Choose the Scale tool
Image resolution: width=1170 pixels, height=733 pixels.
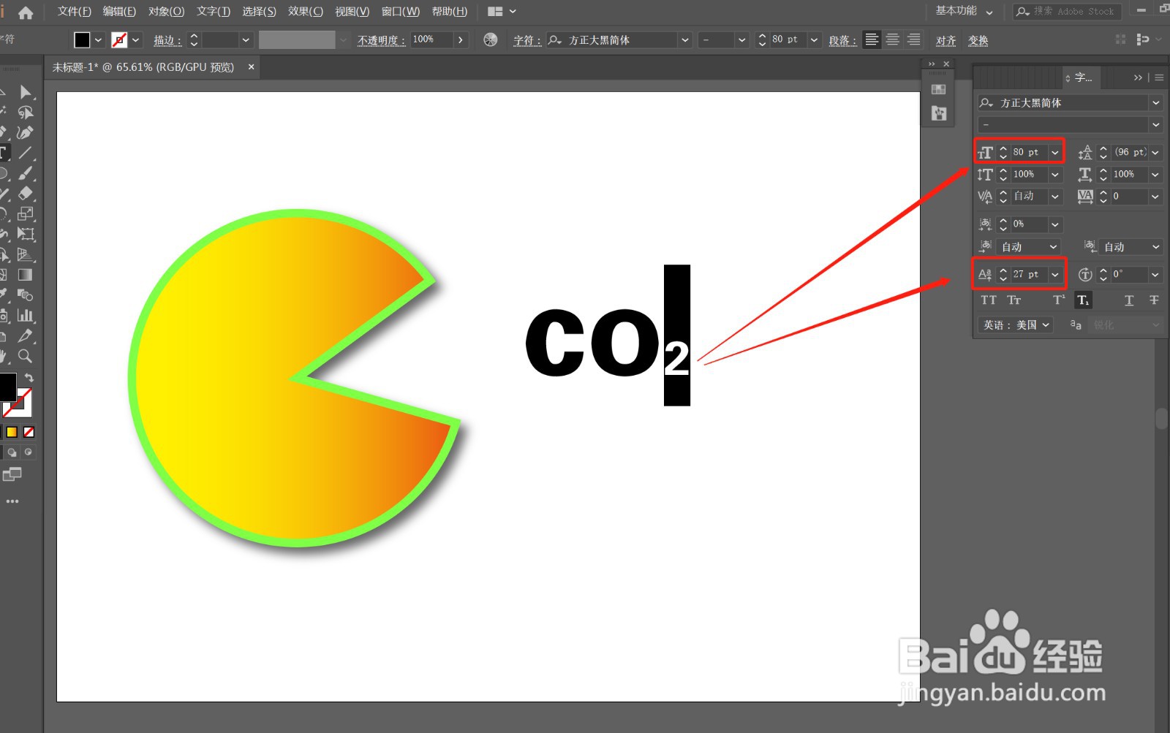tap(26, 214)
